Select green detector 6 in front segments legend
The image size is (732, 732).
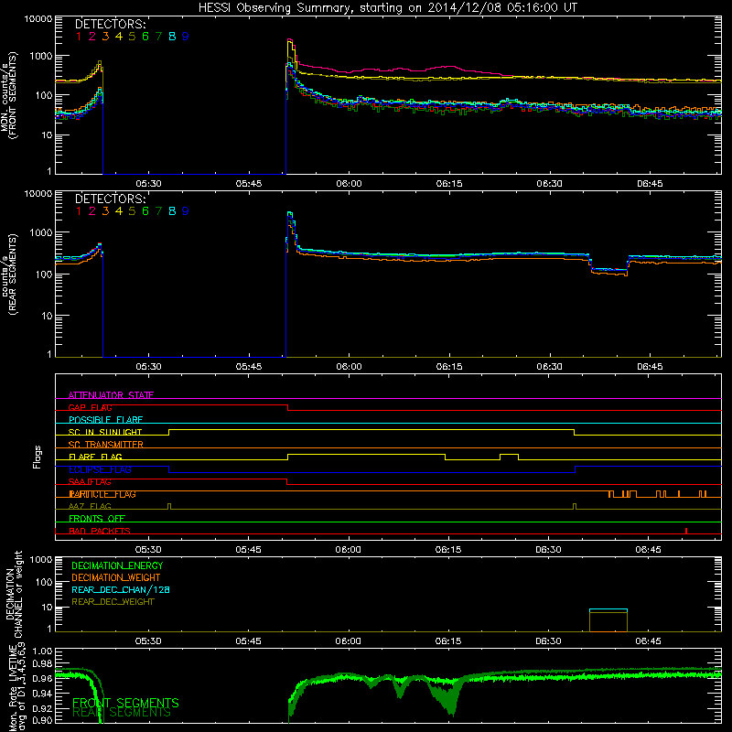145,37
